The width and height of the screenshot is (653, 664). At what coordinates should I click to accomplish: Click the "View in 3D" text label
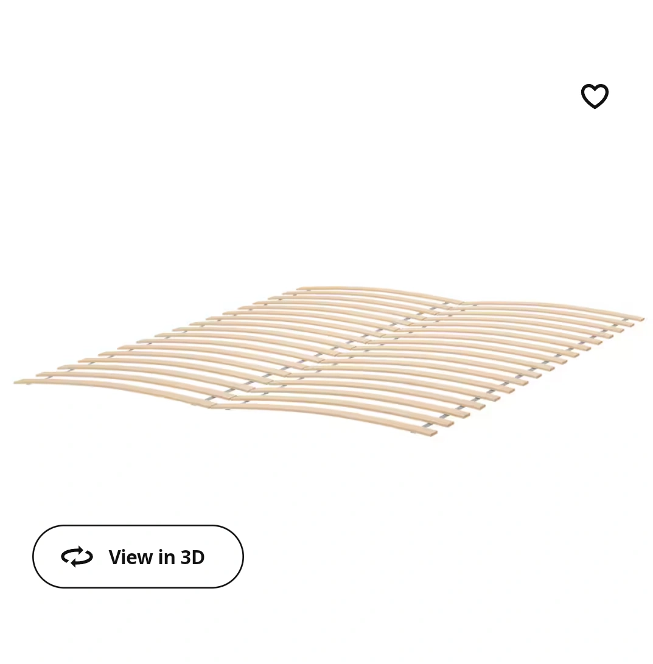(x=156, y=557)
